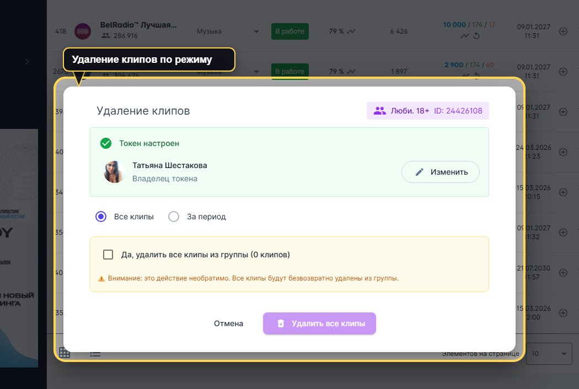
Task: Select the Все клипы radio option
Action: 101,217
